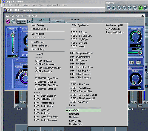Screen dimensions: 148x131
Task: Click the Fast Forward button in Transport
Action: 135,8
